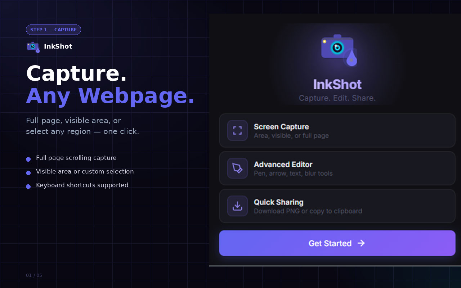Screen dimensions: 461x288
Task: Click the bullet dot beside Keyboard shortcuts supported
Action: point(28,186)
